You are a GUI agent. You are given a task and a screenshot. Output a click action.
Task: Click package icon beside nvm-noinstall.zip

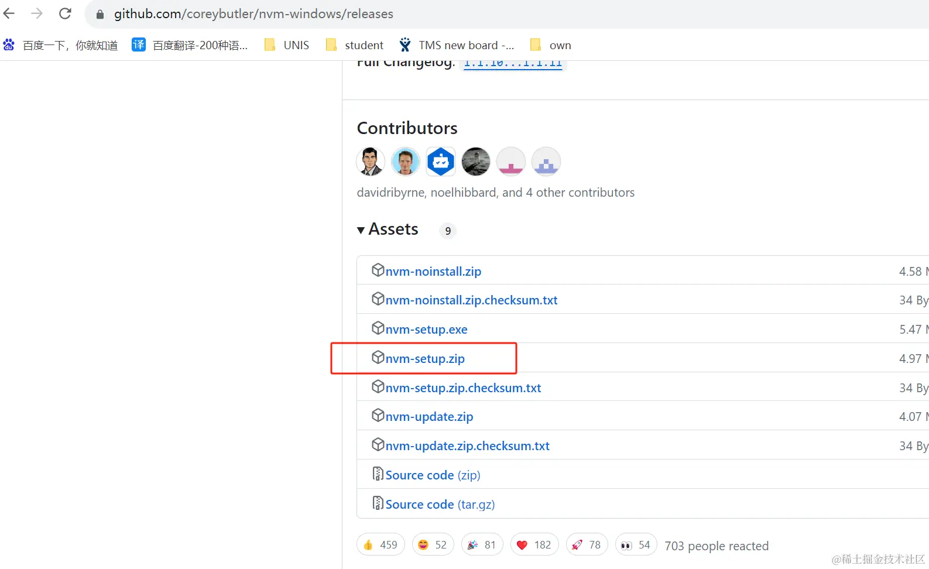point(378,270)
